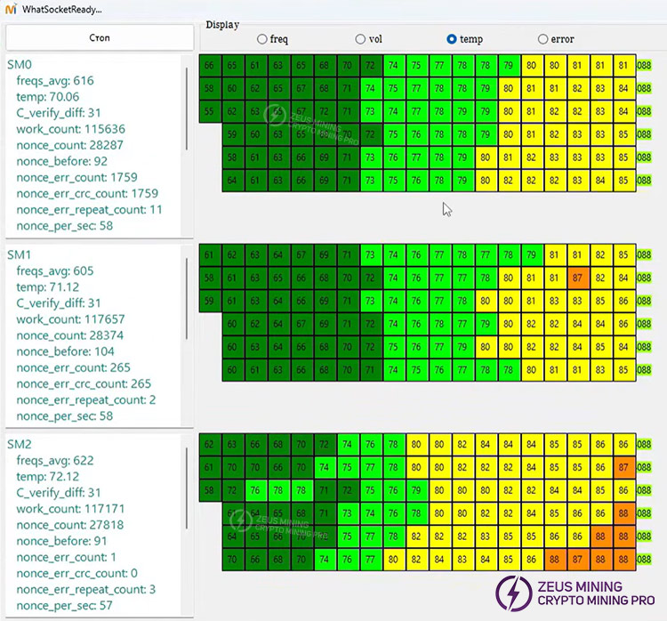Click the 'nonce_per_sec: 57' row

click(65, 606)
